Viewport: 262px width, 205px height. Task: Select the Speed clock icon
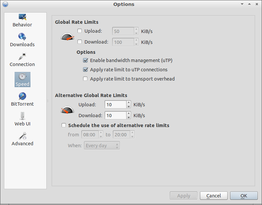[x=22, y=77]
